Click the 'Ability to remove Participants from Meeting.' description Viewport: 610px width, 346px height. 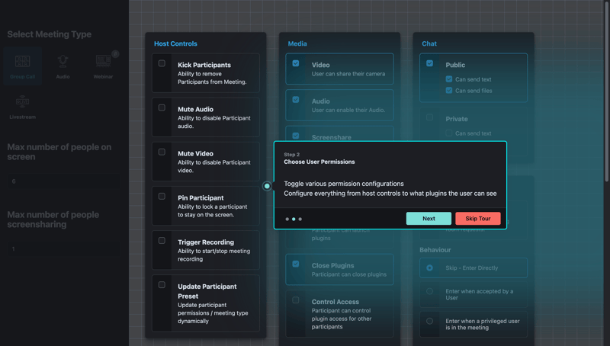[212, 78]
